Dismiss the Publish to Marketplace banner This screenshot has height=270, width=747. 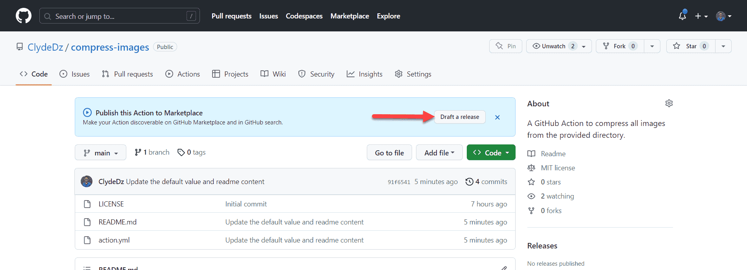click(497, 117)
